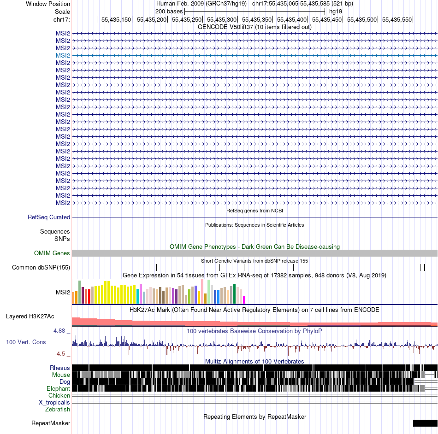Screen dimensions: 438x434
Task: Click the black RepeatMasker element block
Action: pyautogui.click(x=425, y=423)
